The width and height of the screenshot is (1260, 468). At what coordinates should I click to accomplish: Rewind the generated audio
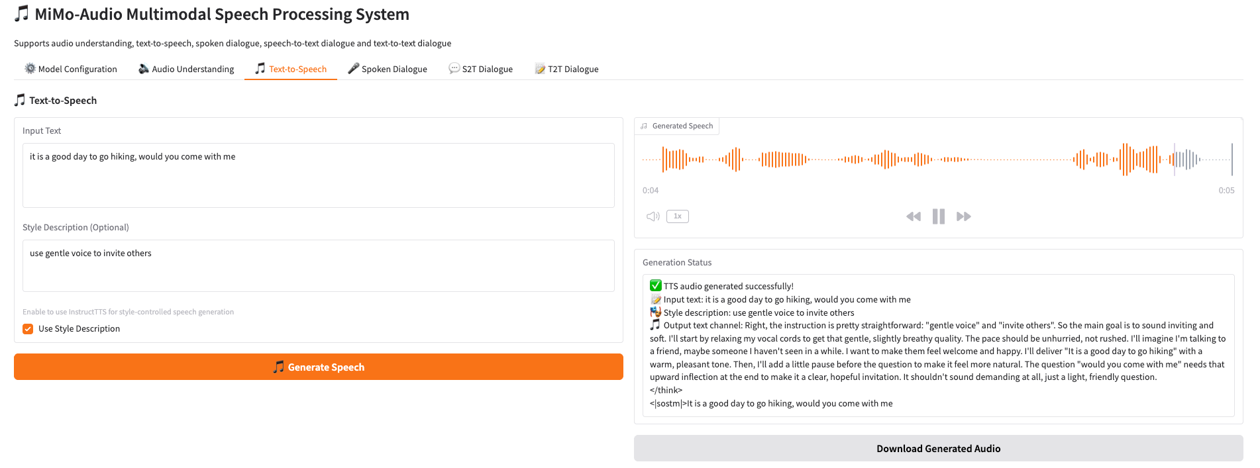pyautogui.click(x=913, y=216)
